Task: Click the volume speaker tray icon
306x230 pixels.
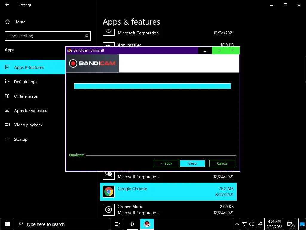Action: pyautogui.click(x=252, y=224)
